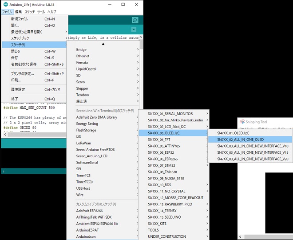The image size is (293, 240).
Task: Open the スケッチ menu
Action: [30, 12]
